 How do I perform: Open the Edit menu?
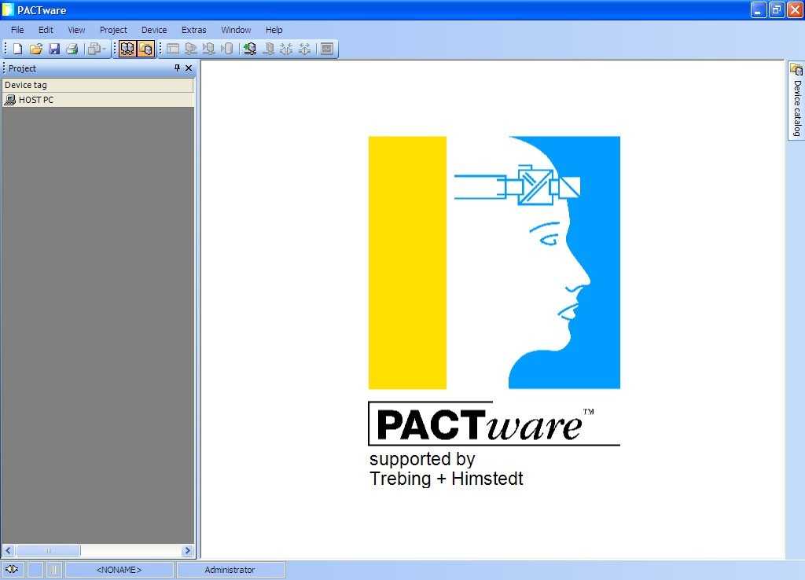pos(46,30)
